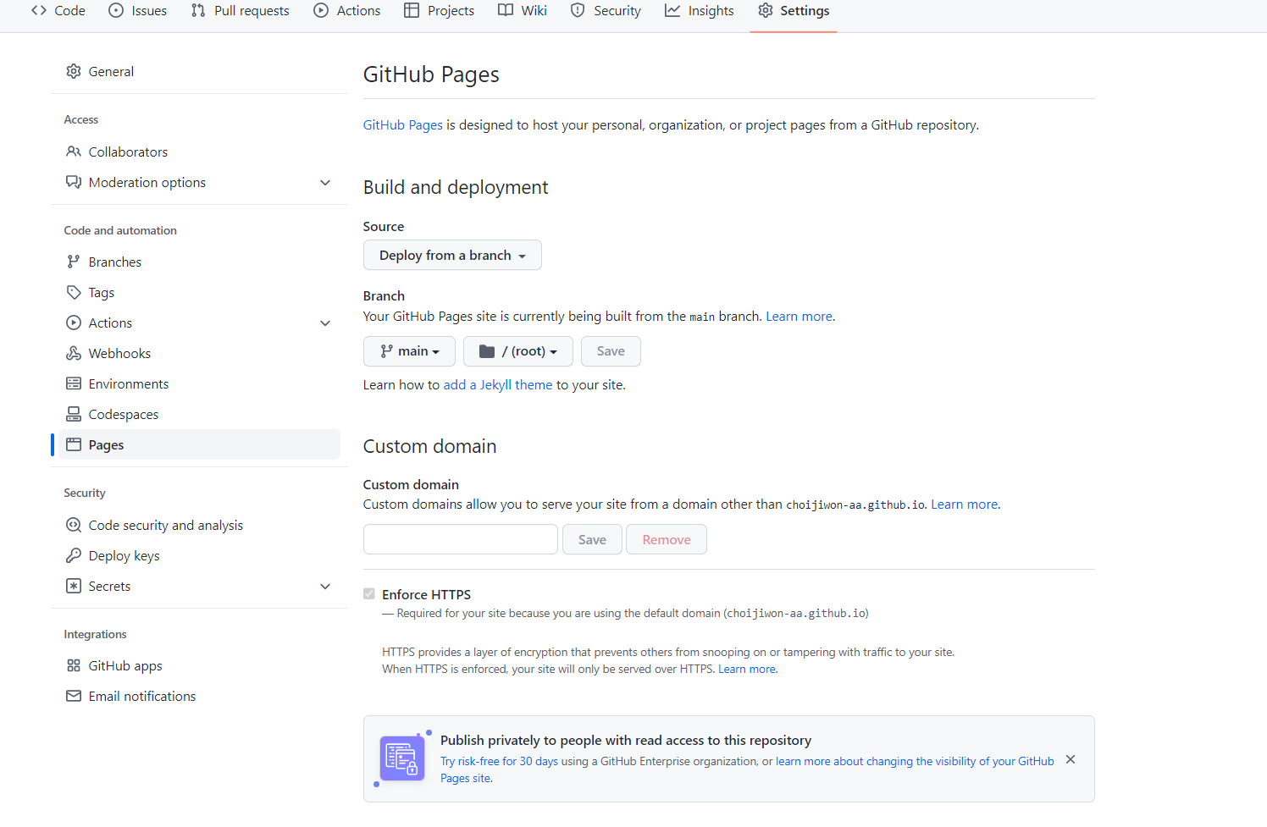Click the envelope icon beside Email notifications
Image resolution: width=1267 pixels, height=827 pixels.
[x=74, y=696]
